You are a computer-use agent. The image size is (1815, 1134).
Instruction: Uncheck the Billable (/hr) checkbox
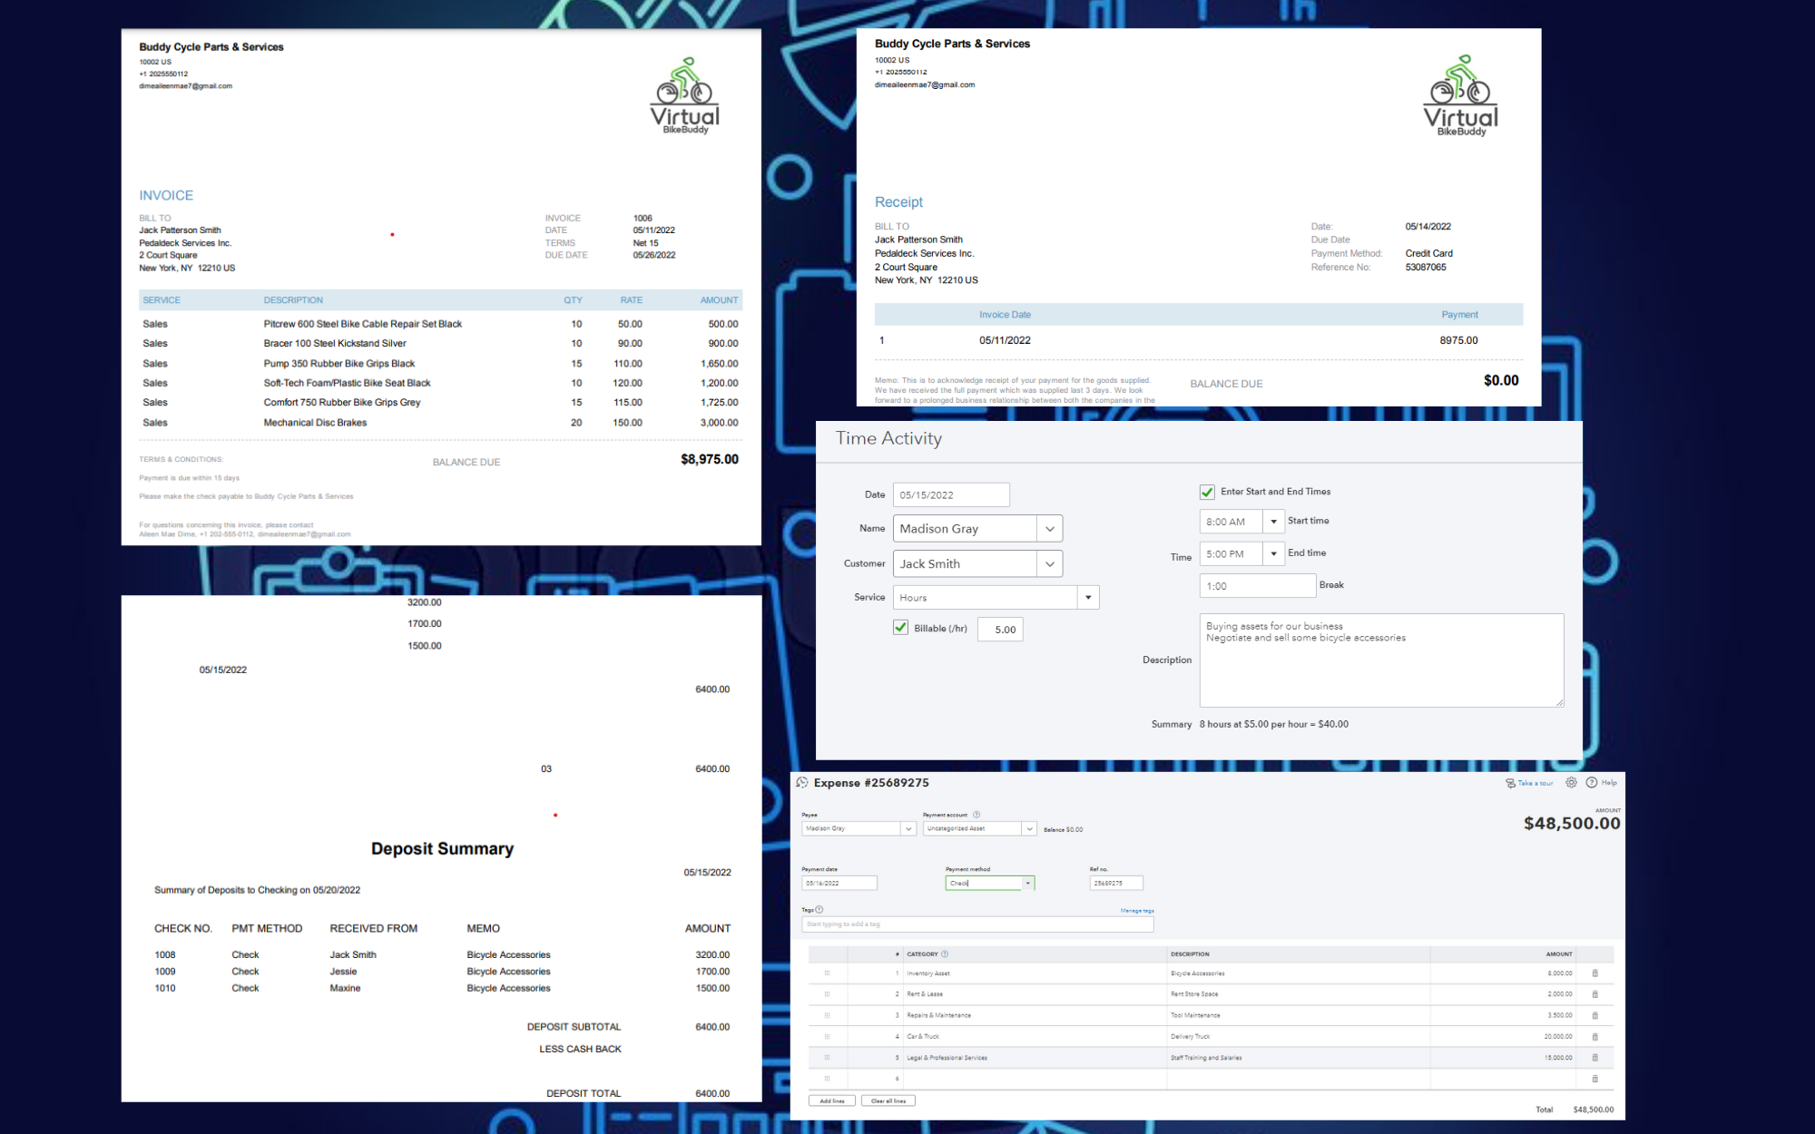[x=900, y=628]
